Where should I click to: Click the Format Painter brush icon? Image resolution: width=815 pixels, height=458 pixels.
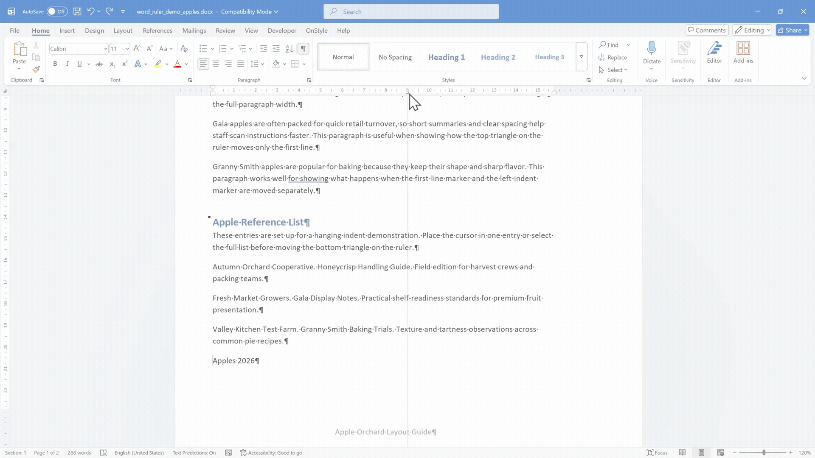click(36, 69)
